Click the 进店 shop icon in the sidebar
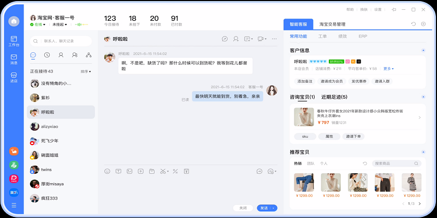This screenshot has width=437, height=218. (14, 77)
